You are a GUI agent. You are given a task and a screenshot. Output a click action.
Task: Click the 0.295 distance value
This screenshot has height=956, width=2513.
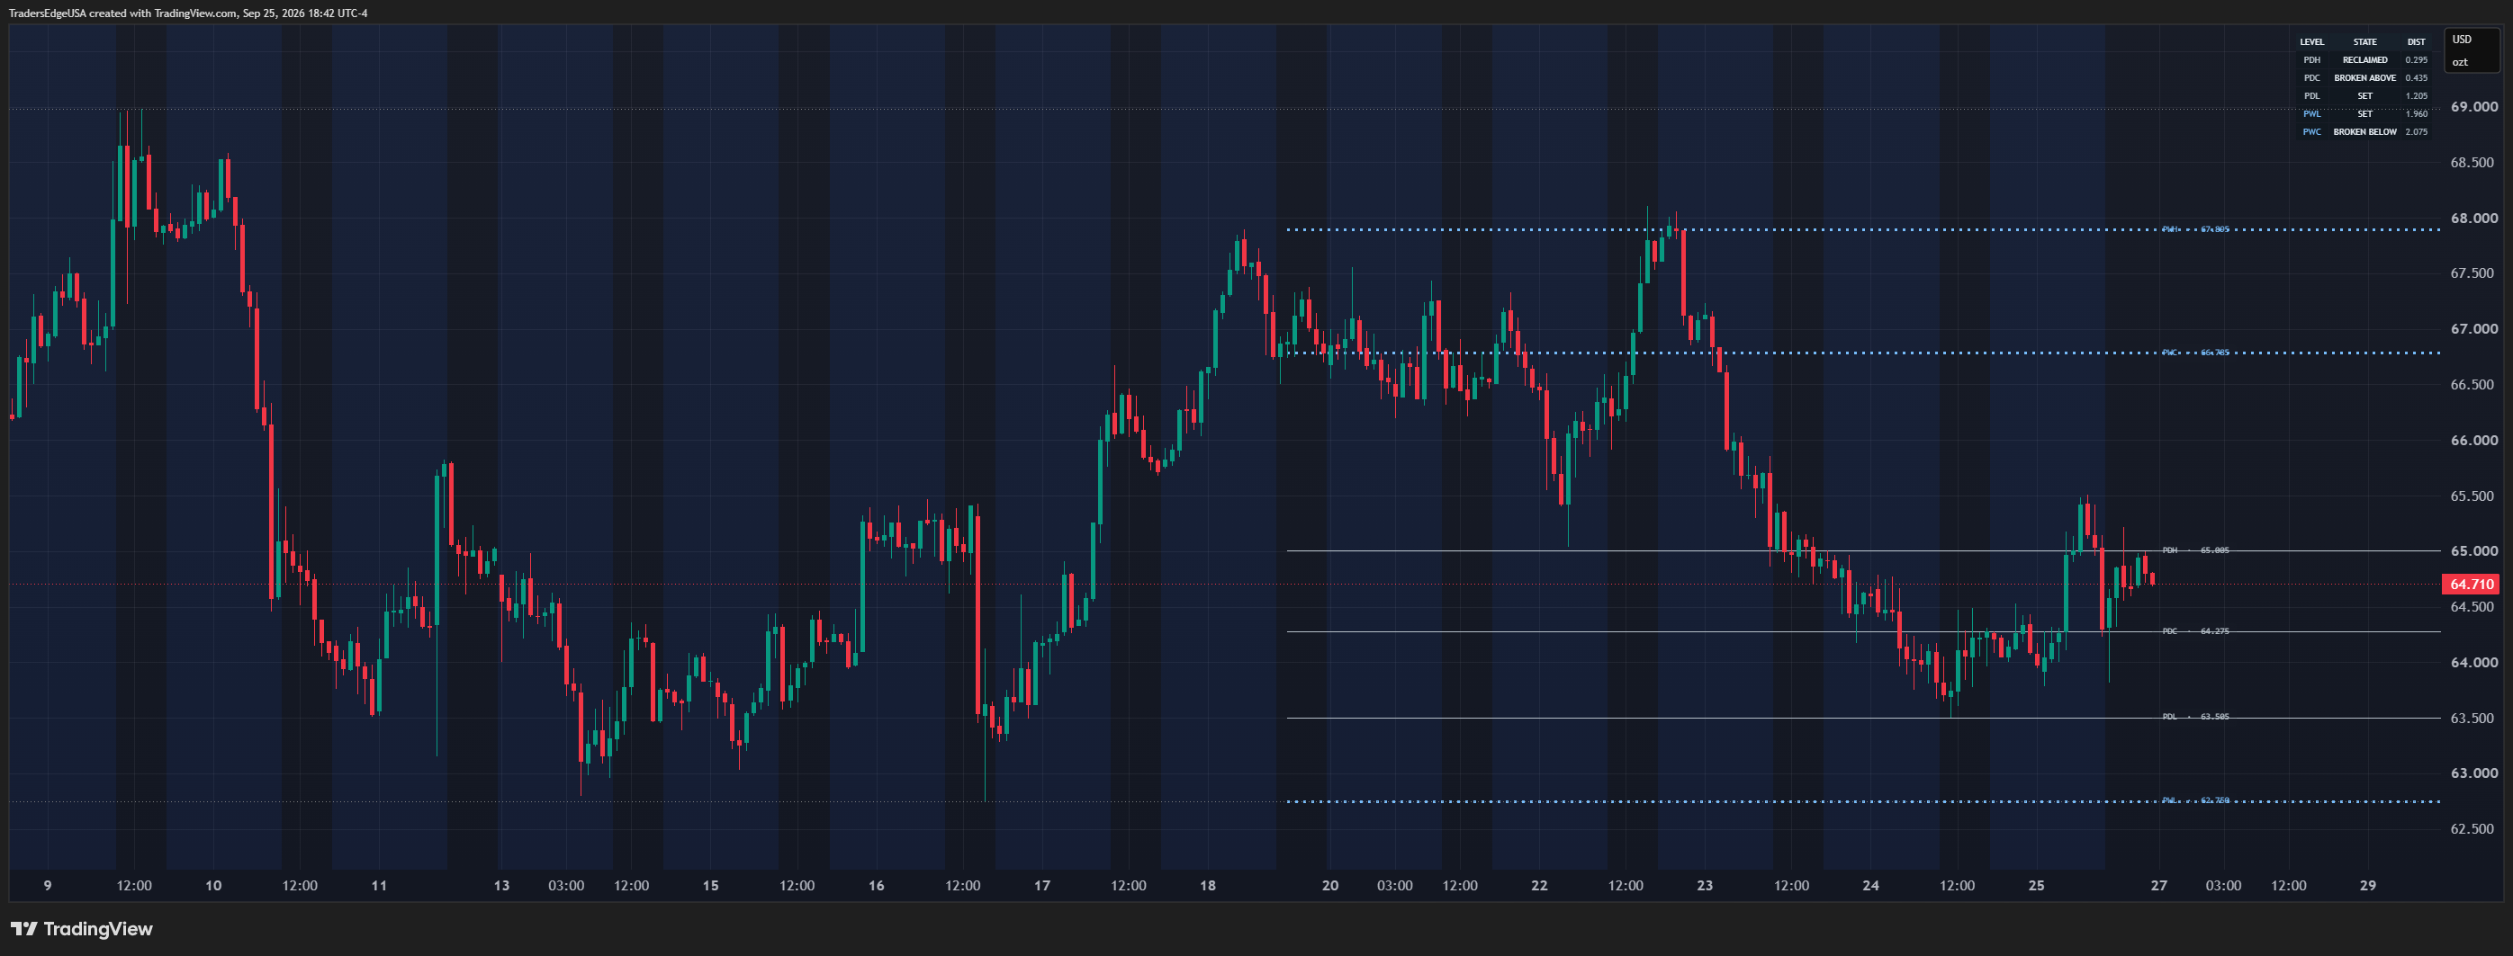click(x=2417, y=60)
